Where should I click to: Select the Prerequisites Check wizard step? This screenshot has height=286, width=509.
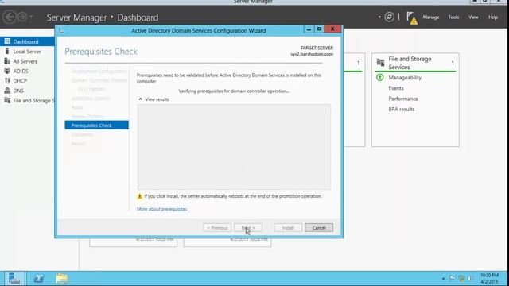[97, 126]
